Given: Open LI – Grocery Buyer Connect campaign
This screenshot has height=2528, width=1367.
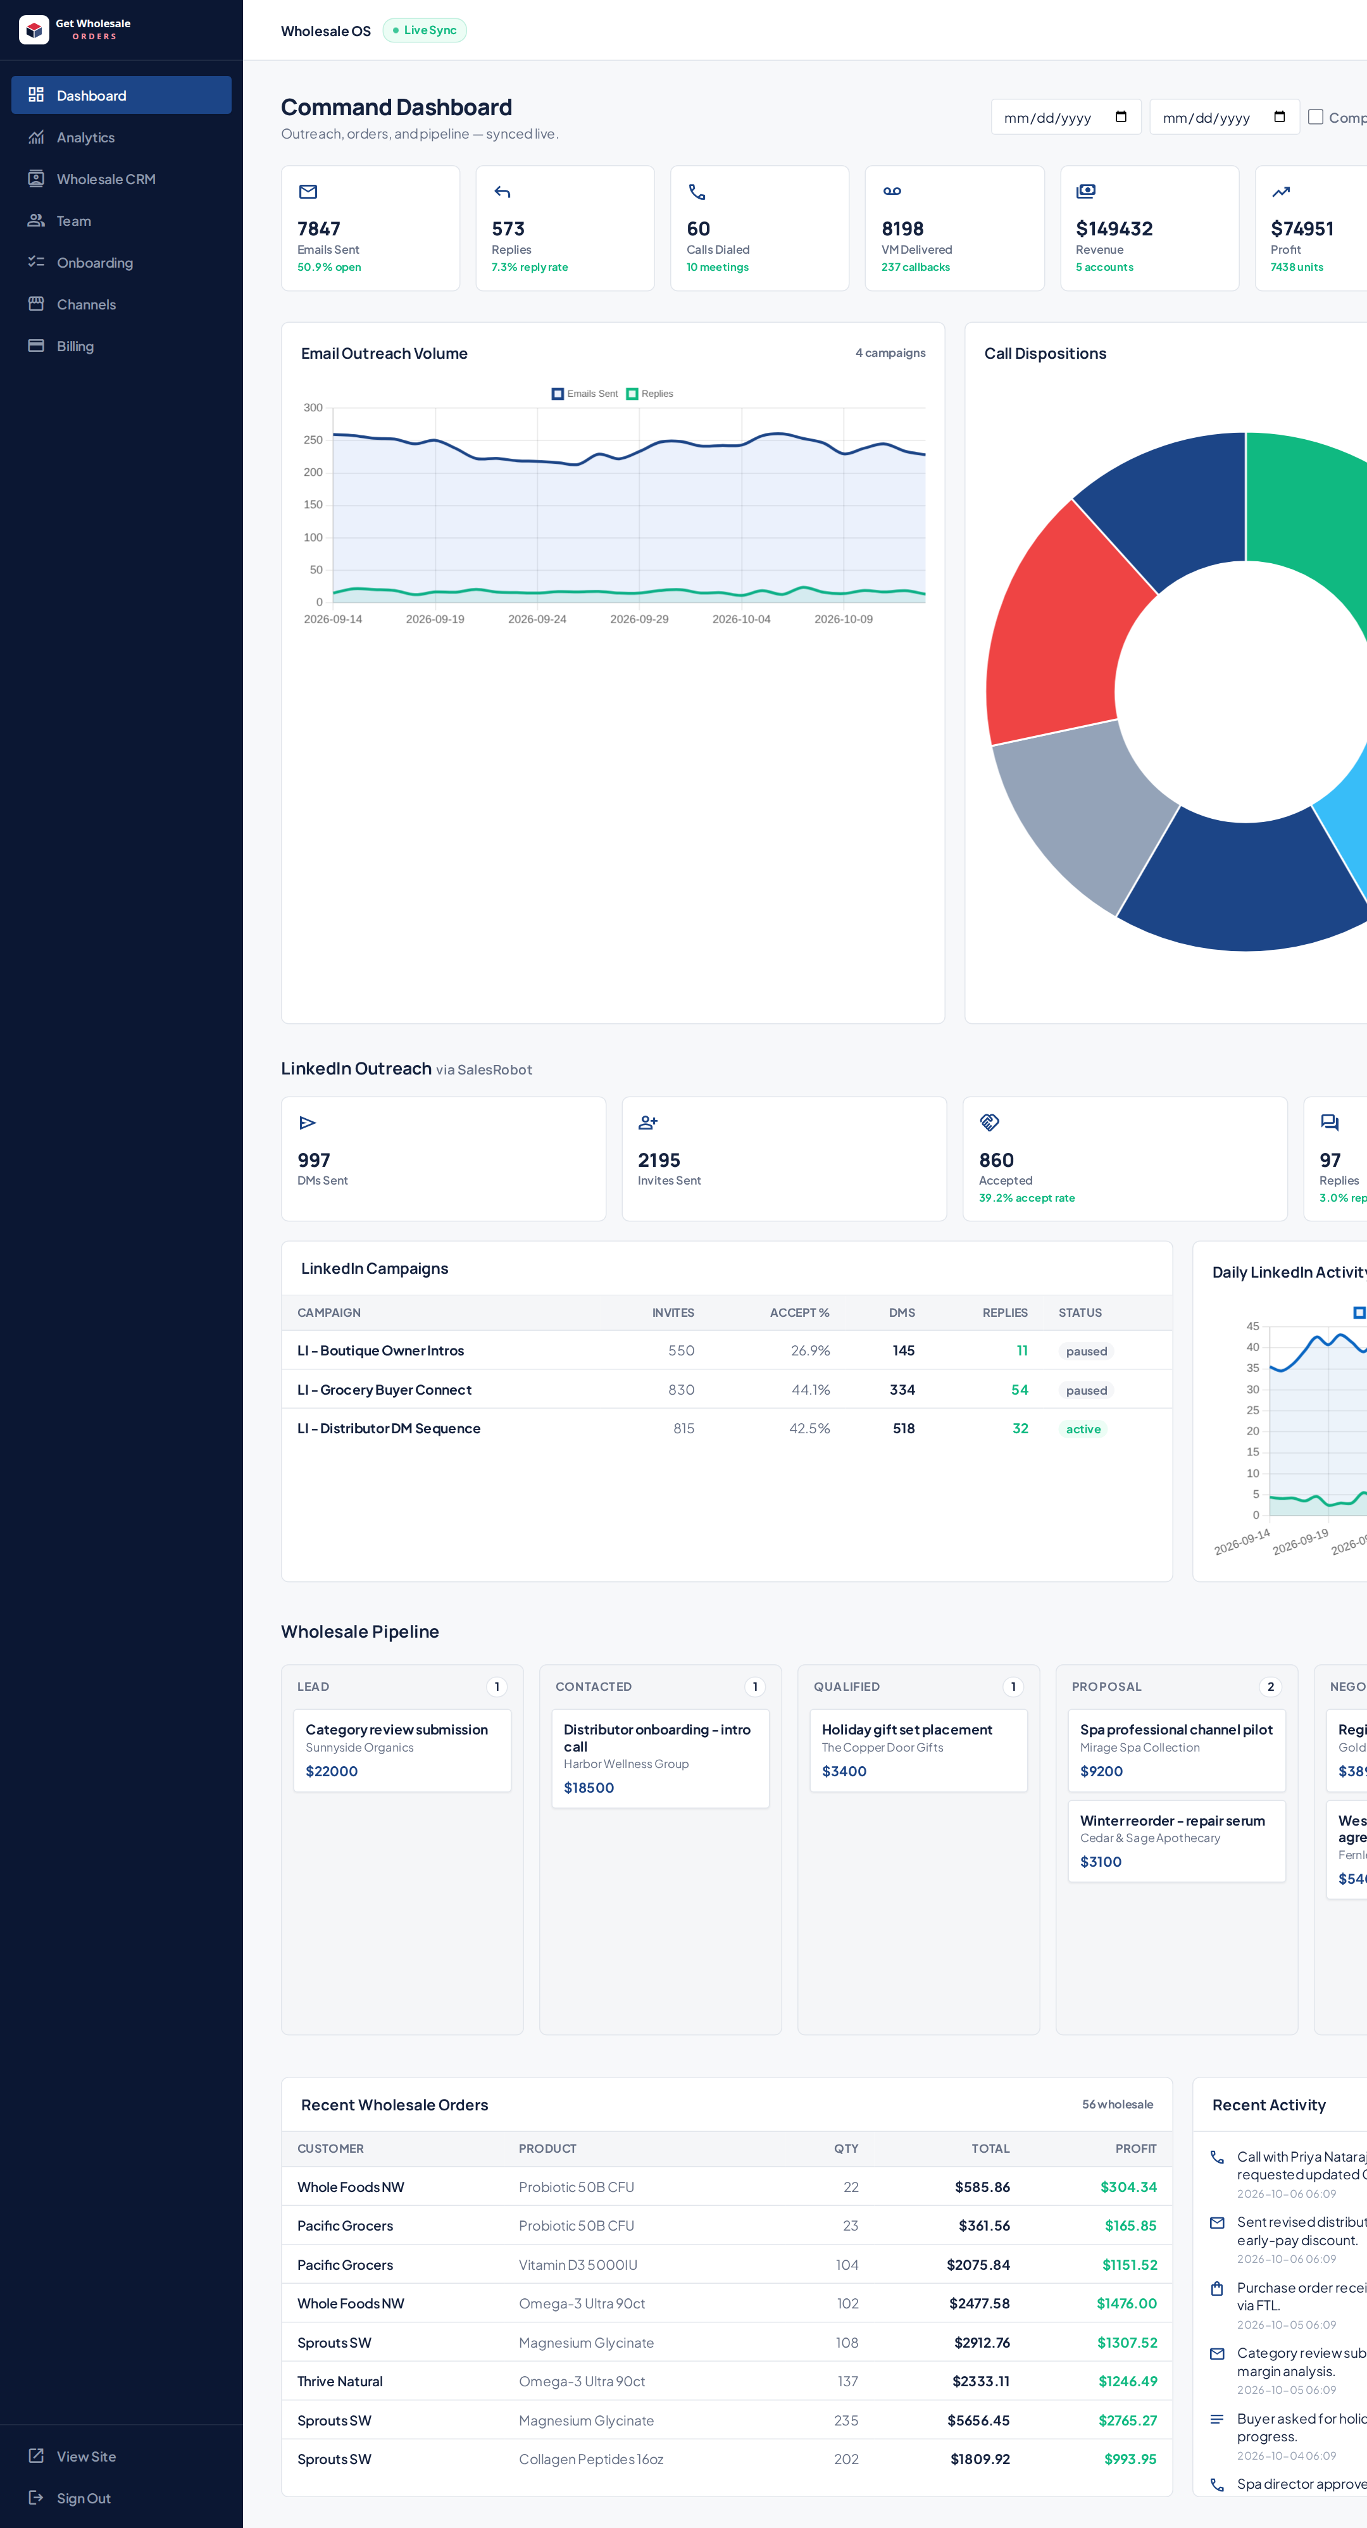Looking at the screenshot, I should [726, 1390].
